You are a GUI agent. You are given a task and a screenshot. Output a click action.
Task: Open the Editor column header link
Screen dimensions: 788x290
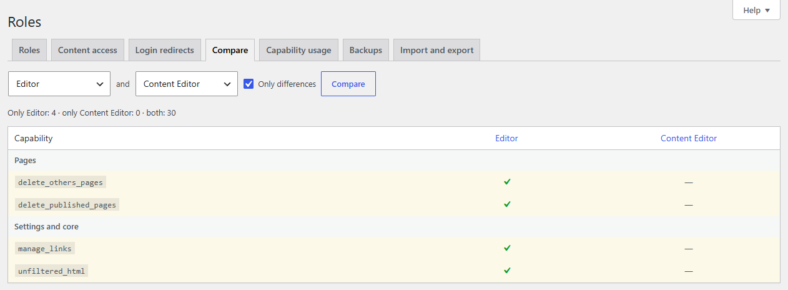(507, 138)
